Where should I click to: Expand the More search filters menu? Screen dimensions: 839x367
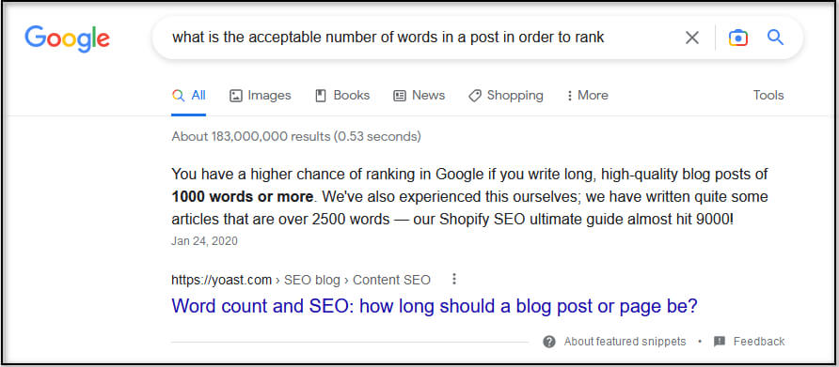click(x=587, y=96)
